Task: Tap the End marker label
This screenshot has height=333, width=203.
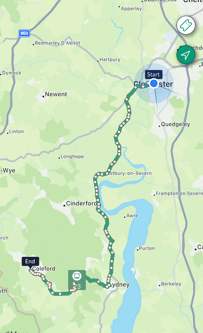Action: (x=30, y=261)
